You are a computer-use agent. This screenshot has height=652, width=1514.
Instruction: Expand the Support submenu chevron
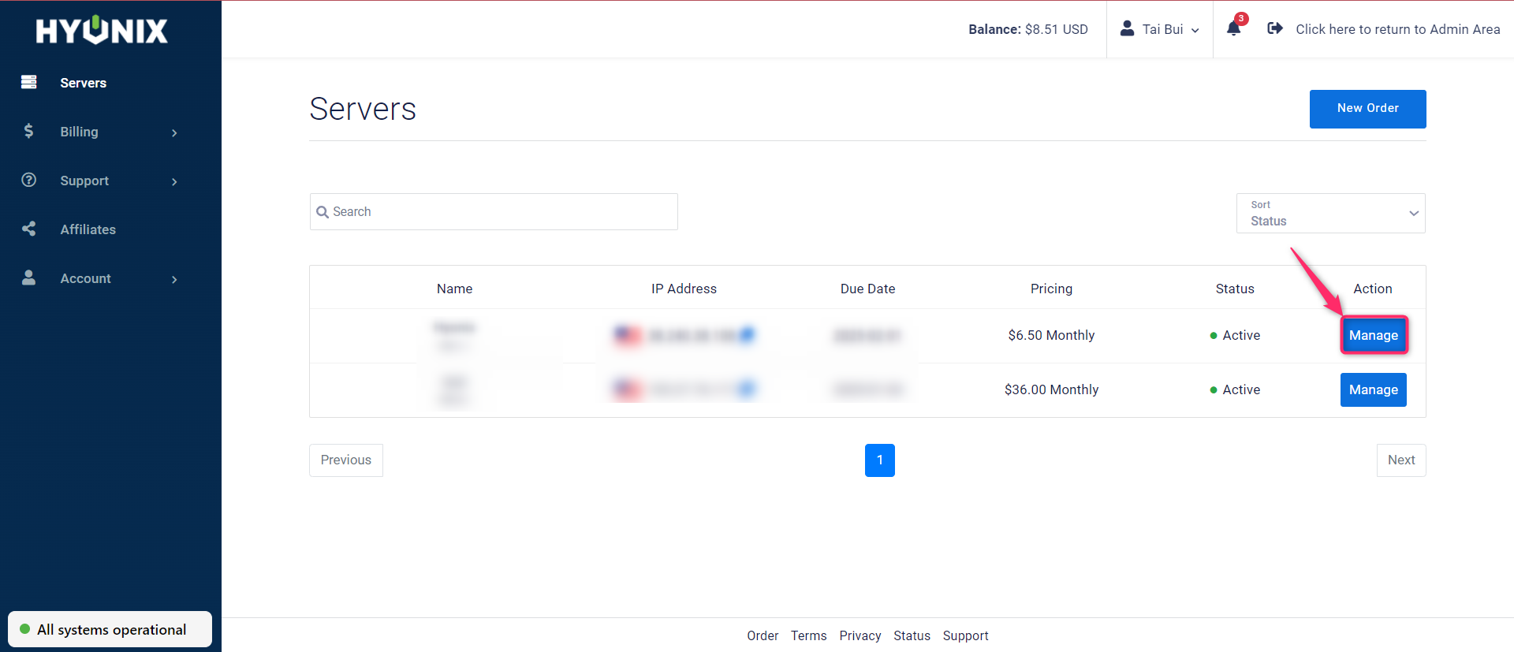[174, 181]
